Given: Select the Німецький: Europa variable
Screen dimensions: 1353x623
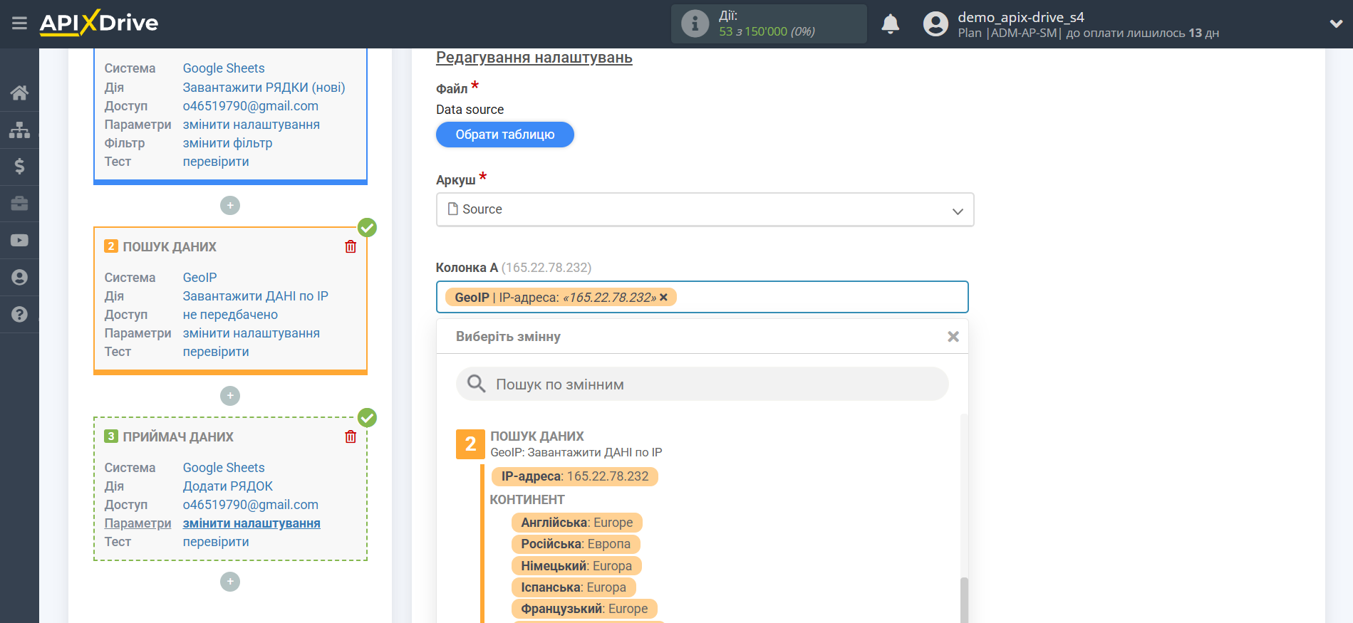Looking at the screenshot, I should [576, 566].
